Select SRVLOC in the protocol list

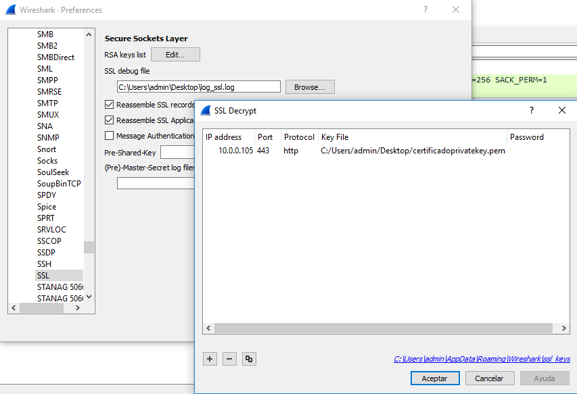pos(51,229)
